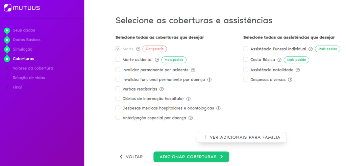Screen dimensions: 346x166
Task: Open help icon for Cesta Básica
Action: [x=279, y=60]
